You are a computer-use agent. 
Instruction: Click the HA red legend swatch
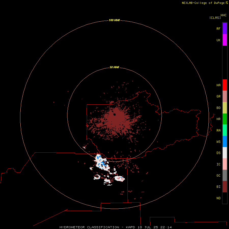(x=225, y=85)
